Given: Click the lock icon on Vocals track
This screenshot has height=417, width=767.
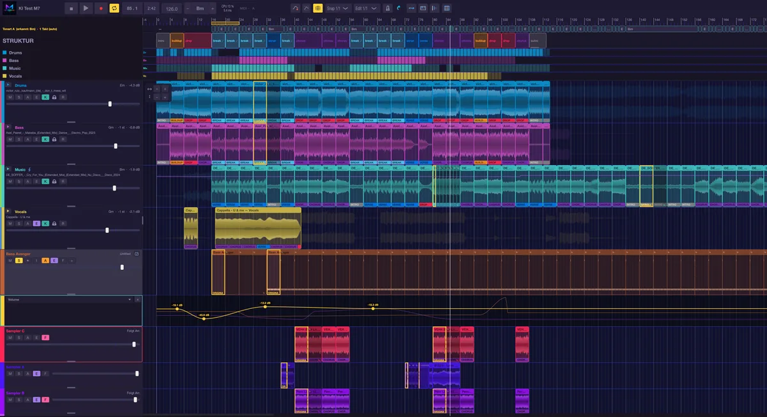Looking at the screenshot, I should [54, 223].
